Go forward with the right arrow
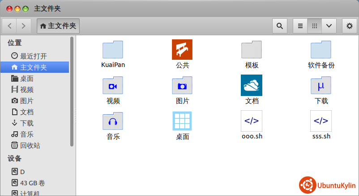Image resolution: width=359 pixels, height=196 pixels. tap(24, 26)
